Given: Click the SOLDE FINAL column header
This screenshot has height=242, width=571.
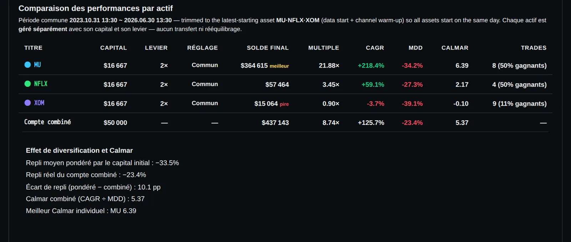Looking at the screenshot, I should 268,48.
